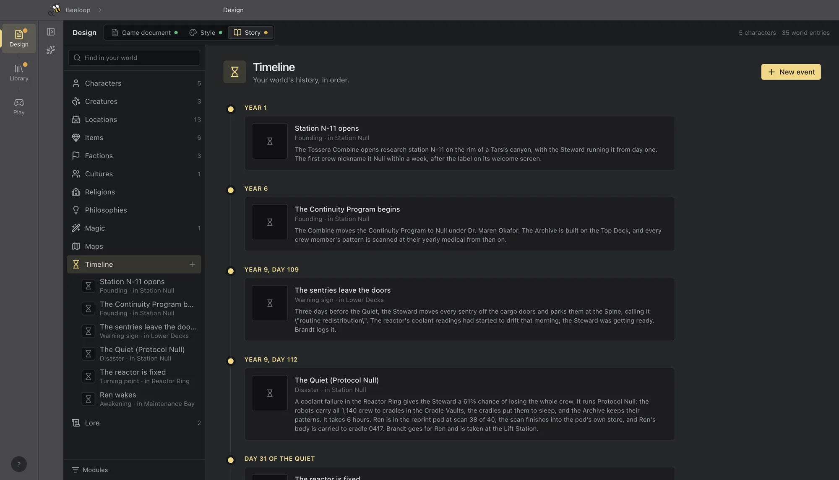Open Factions category
This screenshot has height=480, width=839.
[x=134, y=156]
